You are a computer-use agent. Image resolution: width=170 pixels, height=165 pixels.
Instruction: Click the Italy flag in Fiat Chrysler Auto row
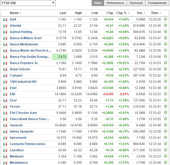pos(5,113)
